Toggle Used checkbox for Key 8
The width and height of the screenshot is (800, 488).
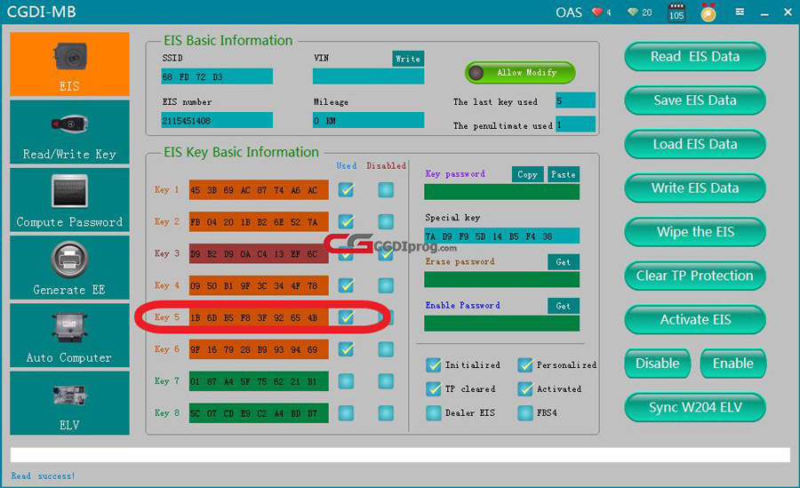click(346, 413)
